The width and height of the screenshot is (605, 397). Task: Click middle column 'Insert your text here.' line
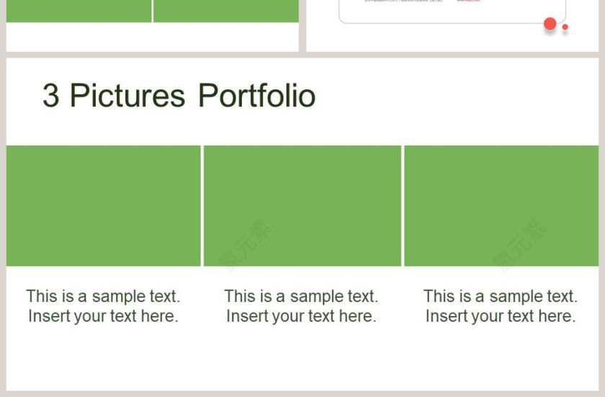click(x=301, y=316)
